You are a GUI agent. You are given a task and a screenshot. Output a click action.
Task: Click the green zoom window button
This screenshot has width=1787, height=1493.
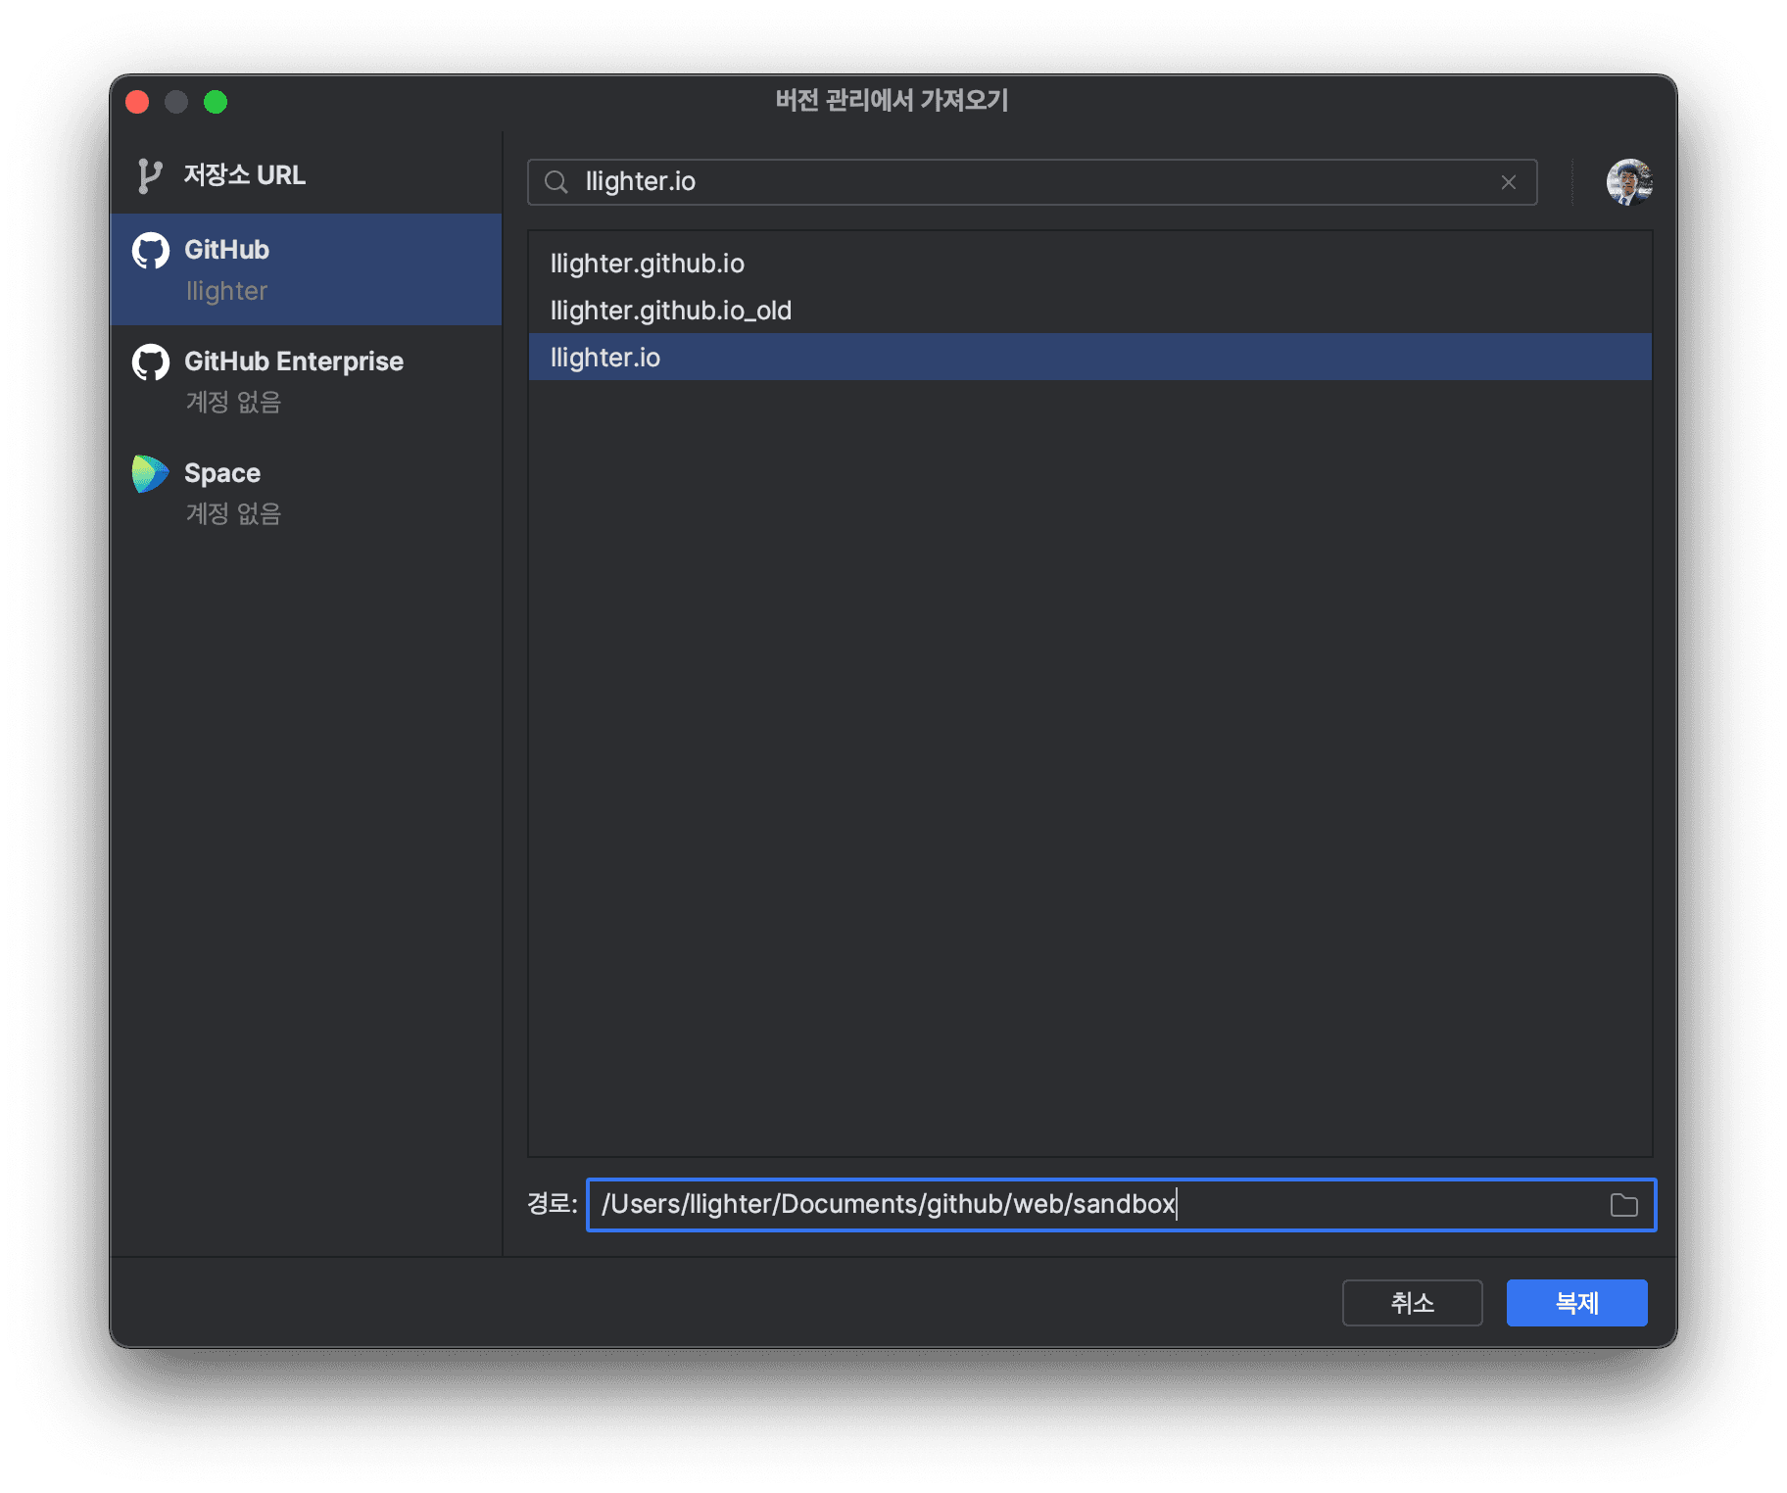click(x=216, y=102)
